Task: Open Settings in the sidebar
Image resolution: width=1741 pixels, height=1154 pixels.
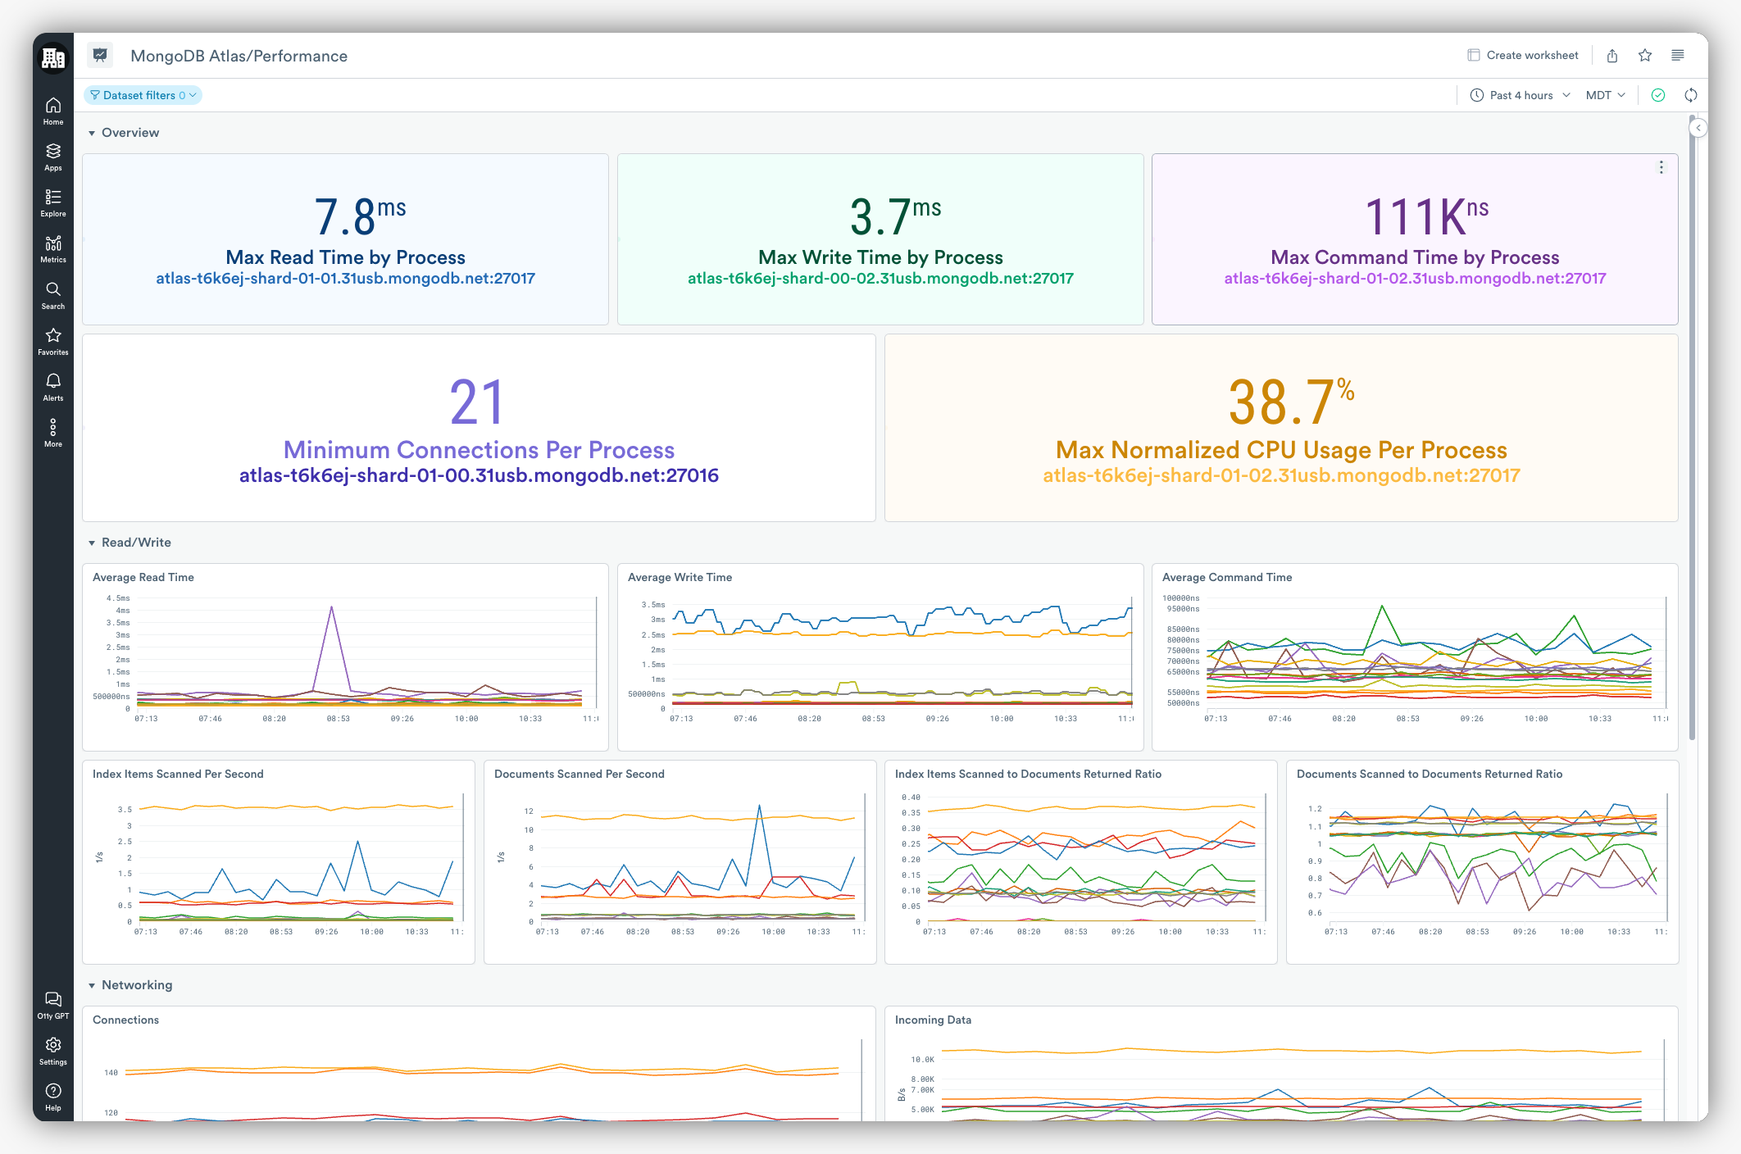Action: (x=53, y=1052)
